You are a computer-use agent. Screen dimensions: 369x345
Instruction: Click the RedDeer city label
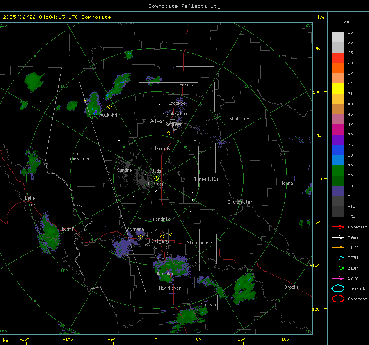point(174,124)
